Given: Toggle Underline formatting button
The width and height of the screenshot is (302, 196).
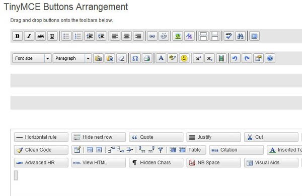Looking at the screenshot, I should coord(52,36).
